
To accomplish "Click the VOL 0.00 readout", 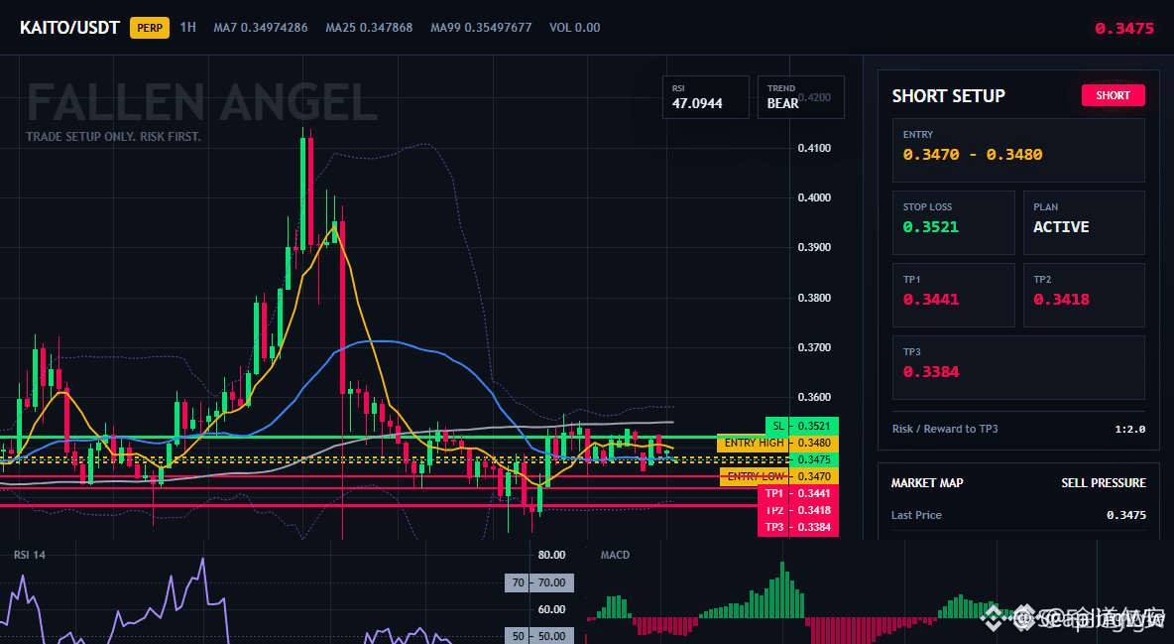I will [x=574, y=28].
